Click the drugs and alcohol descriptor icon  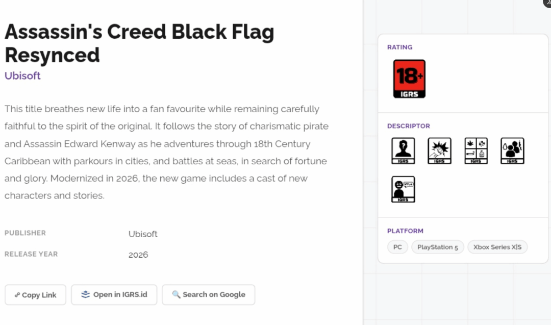coord(476,151)
